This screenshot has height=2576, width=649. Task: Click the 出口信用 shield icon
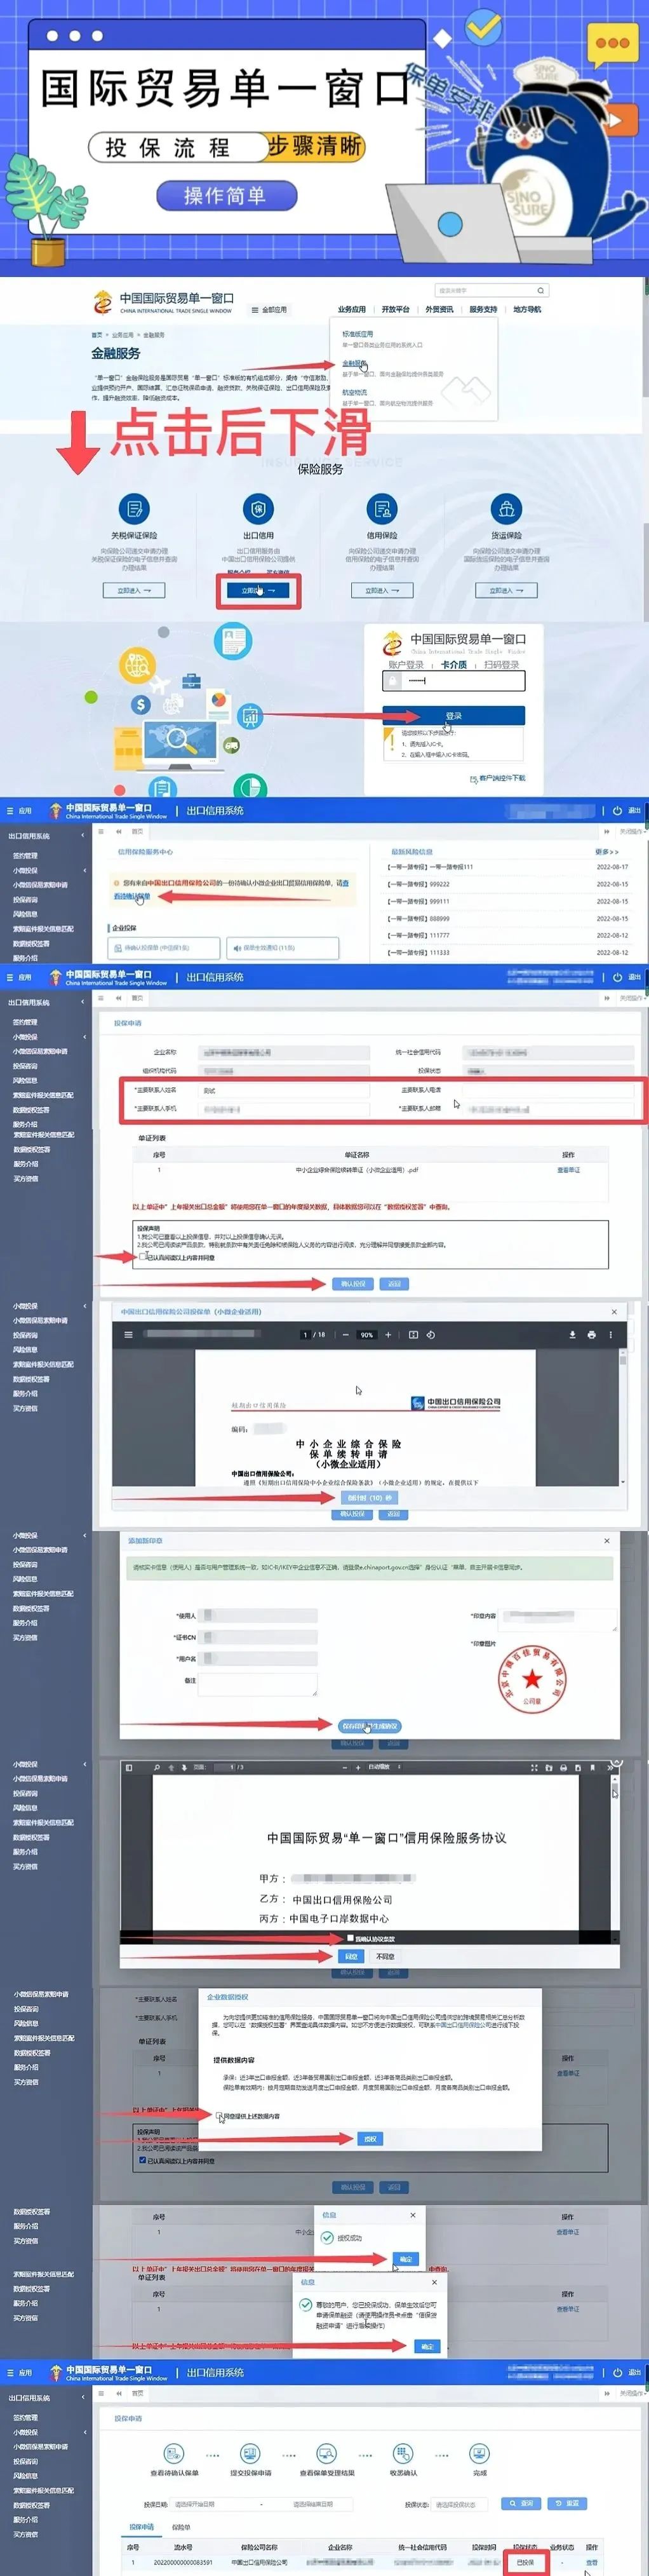coord(258,508)
